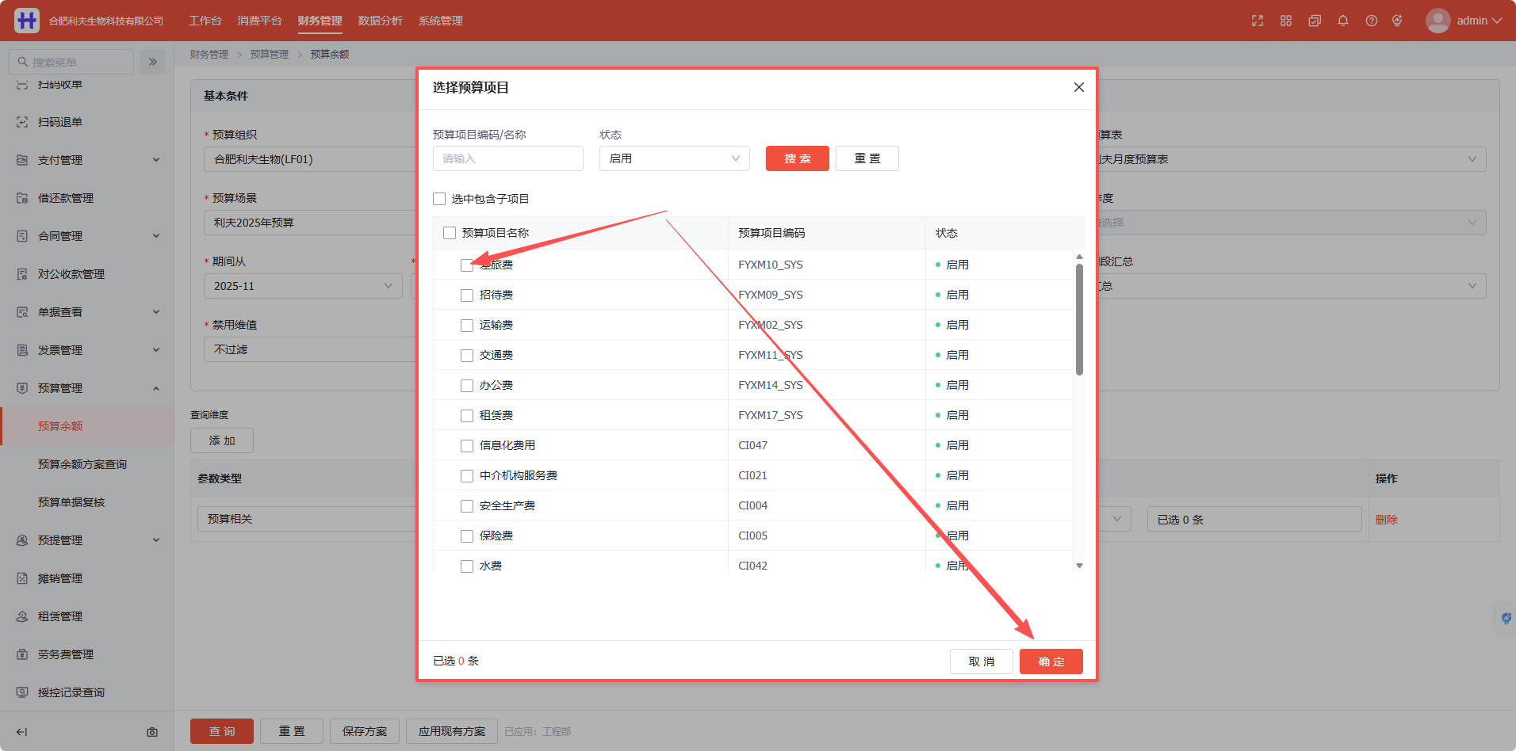Close the 选择预算项目 dialog
The width and height of the screenshot is (1516, 751).
coord(1079,87)
